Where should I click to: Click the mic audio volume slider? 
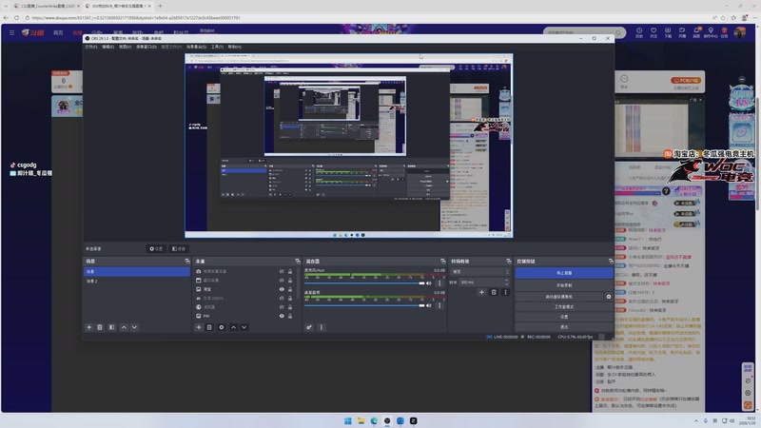[x=361, y=282]
